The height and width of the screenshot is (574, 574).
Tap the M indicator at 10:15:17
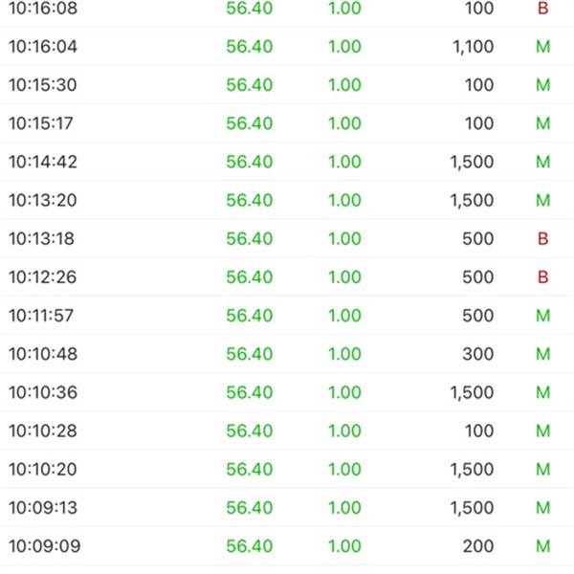click(542, 123)
